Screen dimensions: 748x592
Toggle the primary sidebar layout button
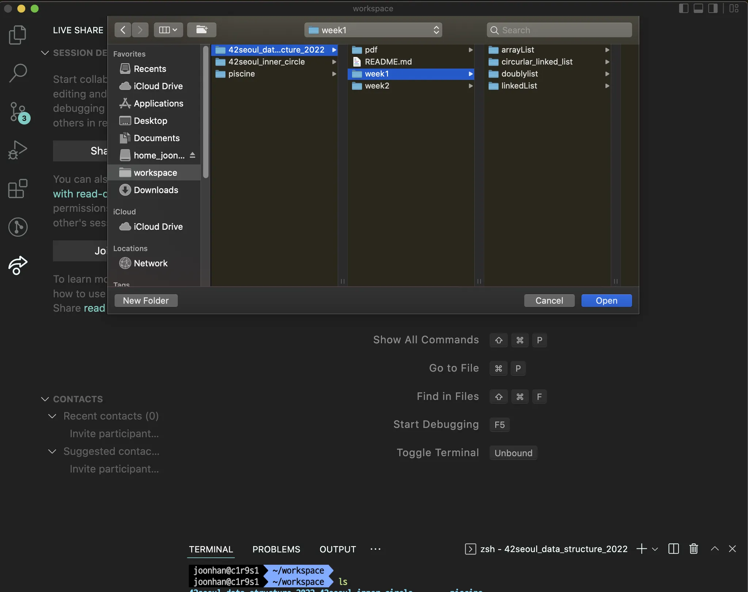point(683,8)
